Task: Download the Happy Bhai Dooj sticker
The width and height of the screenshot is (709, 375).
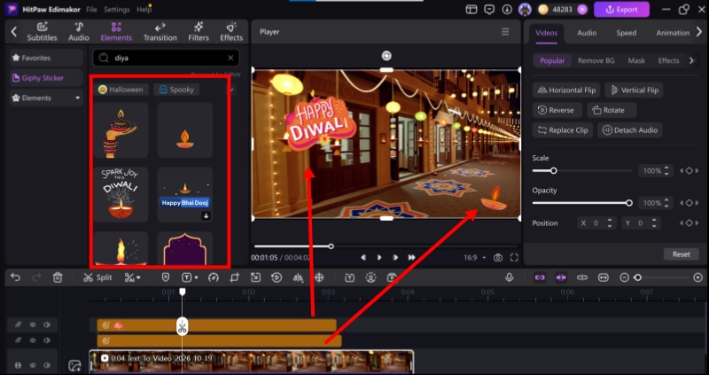Action: point(206,215)
